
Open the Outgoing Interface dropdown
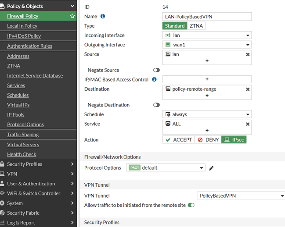point(207,45)
